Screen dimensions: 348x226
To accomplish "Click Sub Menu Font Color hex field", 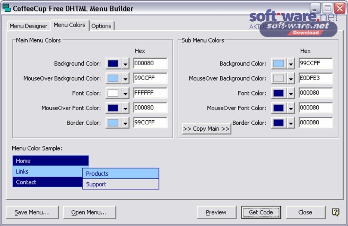I will coord(315,93).
